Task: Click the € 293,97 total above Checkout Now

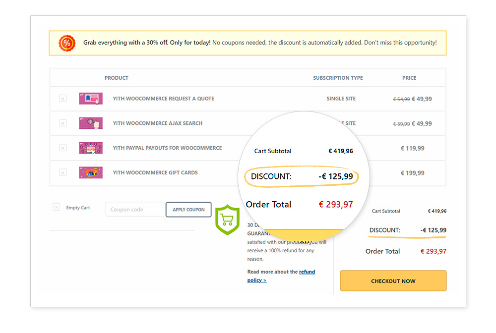Action: [x=434, y=251]
